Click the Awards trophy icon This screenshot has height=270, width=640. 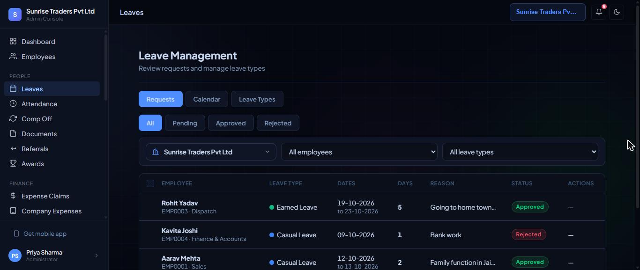pyautogui.click(x=13, y=164)
